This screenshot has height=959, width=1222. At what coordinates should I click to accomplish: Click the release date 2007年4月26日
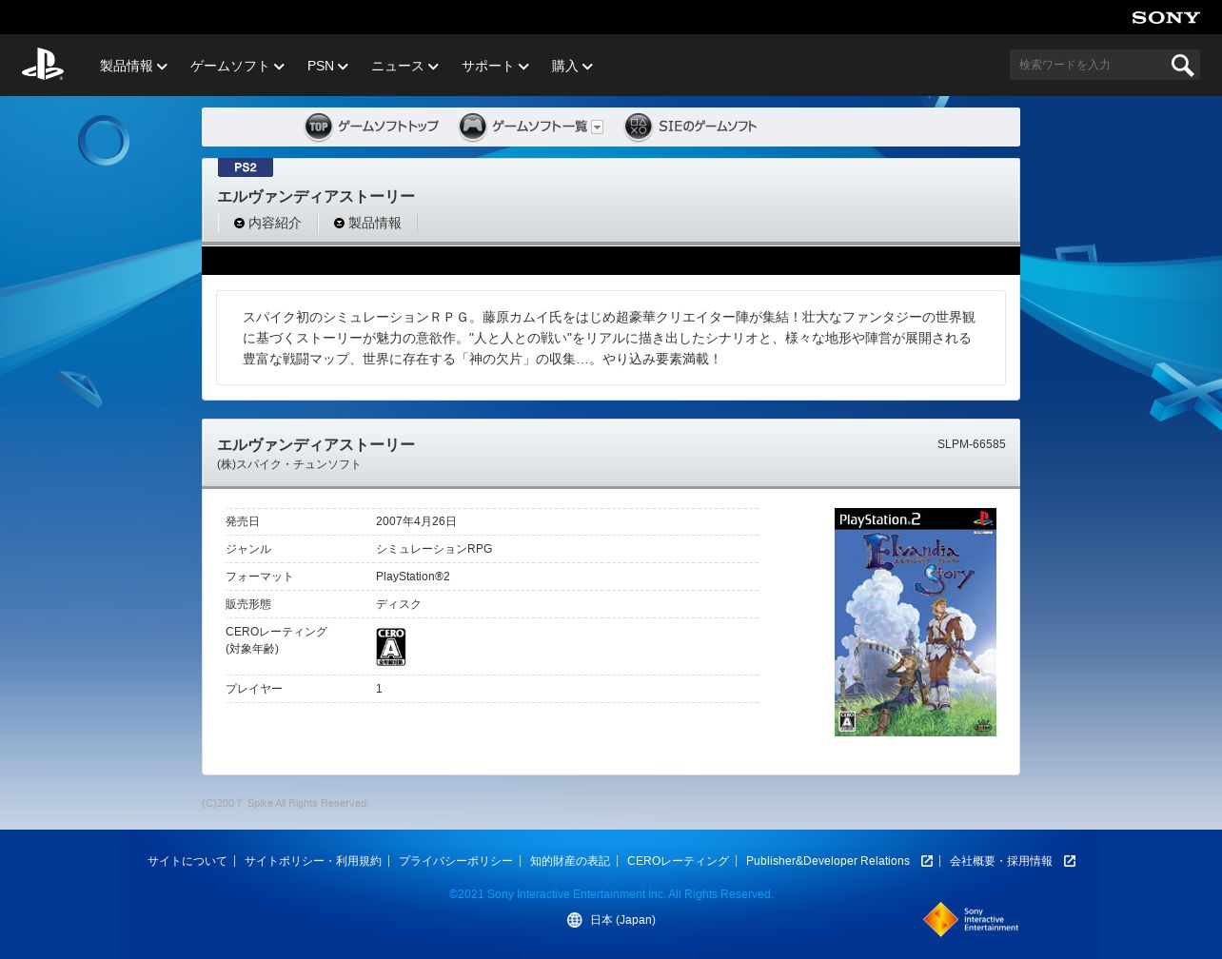(x=416, y=521)
